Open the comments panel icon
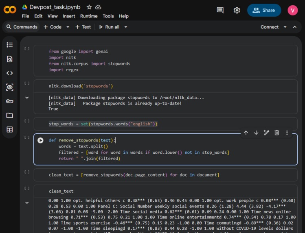 [220, 10]
